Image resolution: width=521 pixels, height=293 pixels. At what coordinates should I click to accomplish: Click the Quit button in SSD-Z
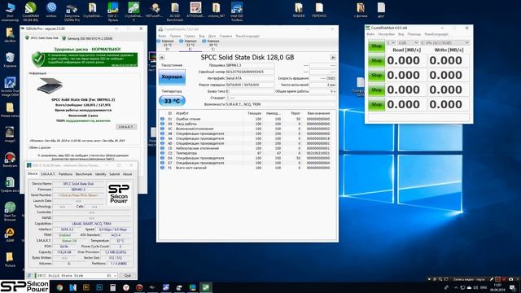128,275
